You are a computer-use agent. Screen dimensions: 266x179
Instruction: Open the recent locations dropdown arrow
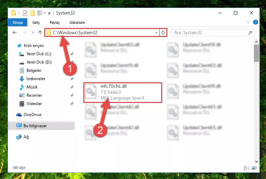33,32
